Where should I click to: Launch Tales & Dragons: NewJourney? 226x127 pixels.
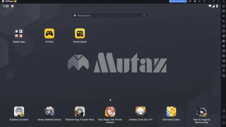[x=201, y=111]
